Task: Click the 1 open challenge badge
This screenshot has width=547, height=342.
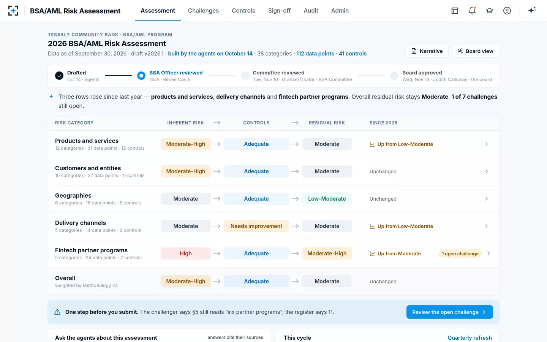Action: pos(460,254)
